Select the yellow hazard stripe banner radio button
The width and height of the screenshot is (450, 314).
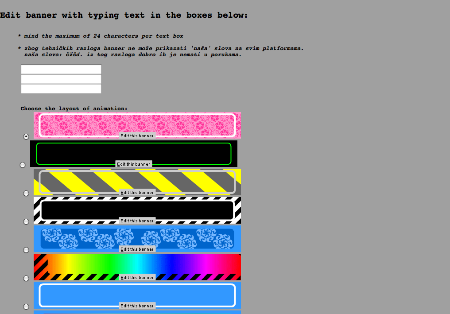click(x=26, y=193)
